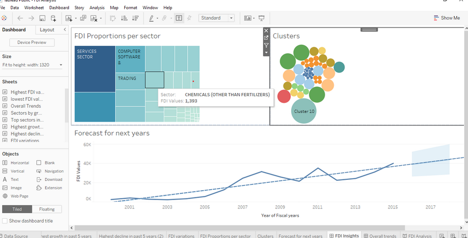Click the red cluster bubble

[x=284, y=96]
